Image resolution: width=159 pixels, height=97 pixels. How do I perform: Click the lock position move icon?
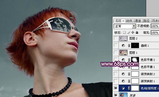pos(133,32)
